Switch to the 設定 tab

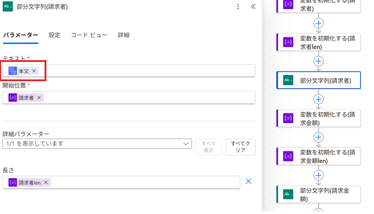pyautogui.click(x=55, y=35)
